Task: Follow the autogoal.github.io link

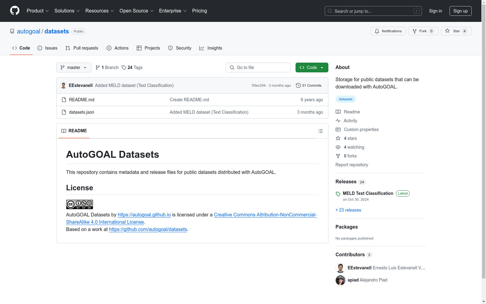Action: (x=144, y=215)
